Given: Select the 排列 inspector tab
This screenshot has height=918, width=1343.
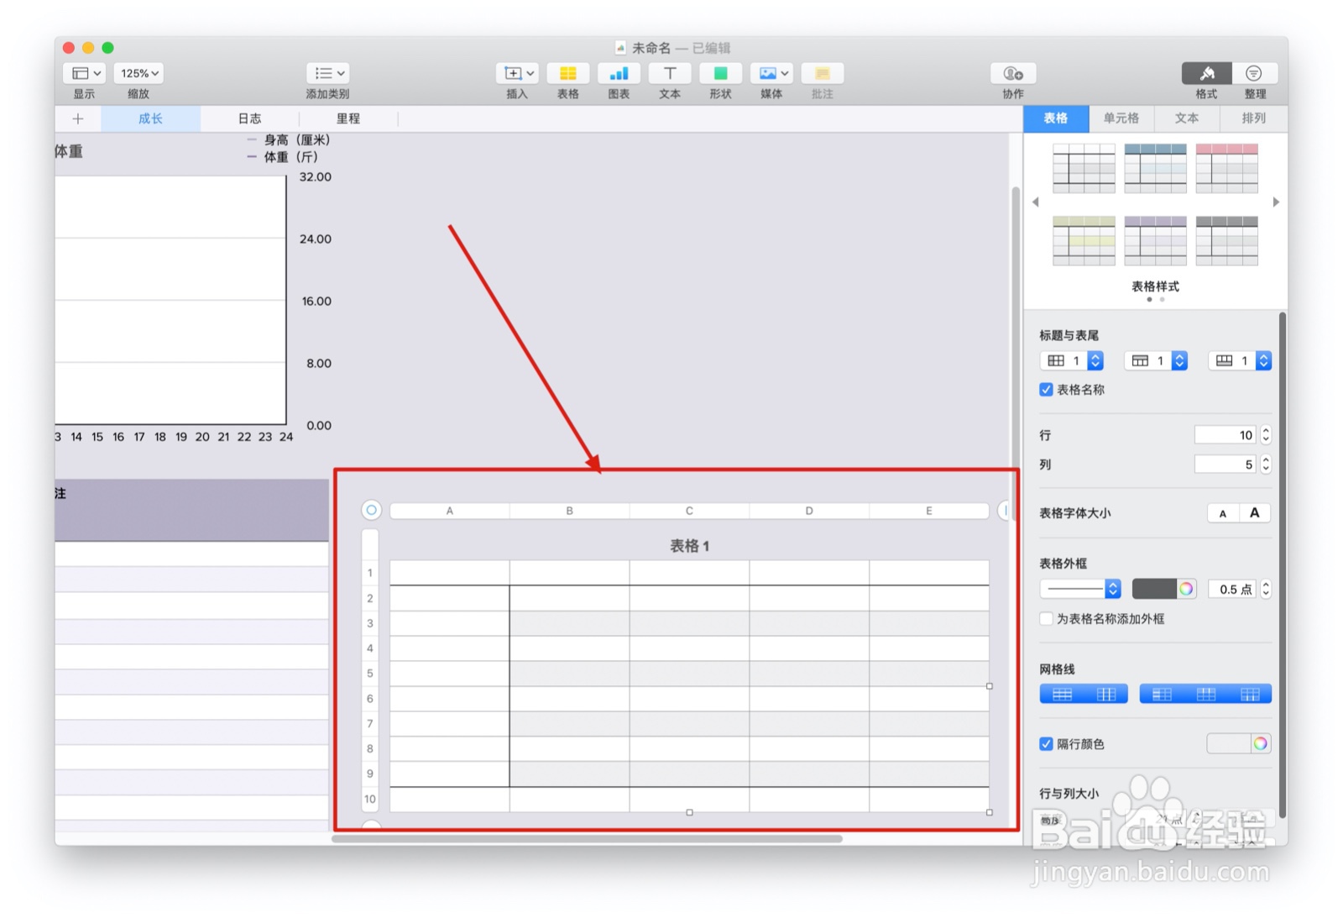Looking at the screenshot, I should 1253,118.
